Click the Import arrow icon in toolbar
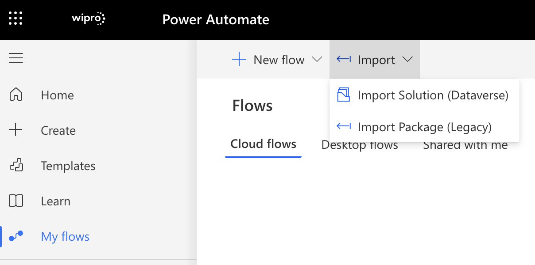 pos(344,59)
